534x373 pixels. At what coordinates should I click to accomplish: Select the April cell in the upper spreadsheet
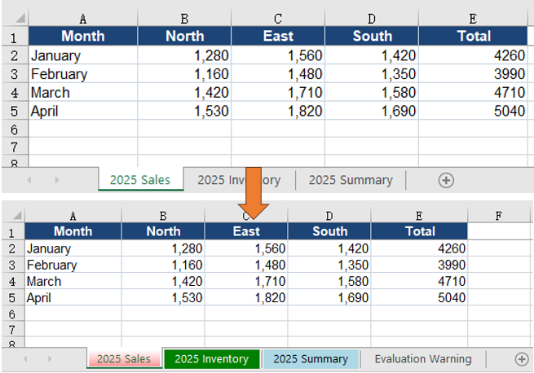click(83, 111)
